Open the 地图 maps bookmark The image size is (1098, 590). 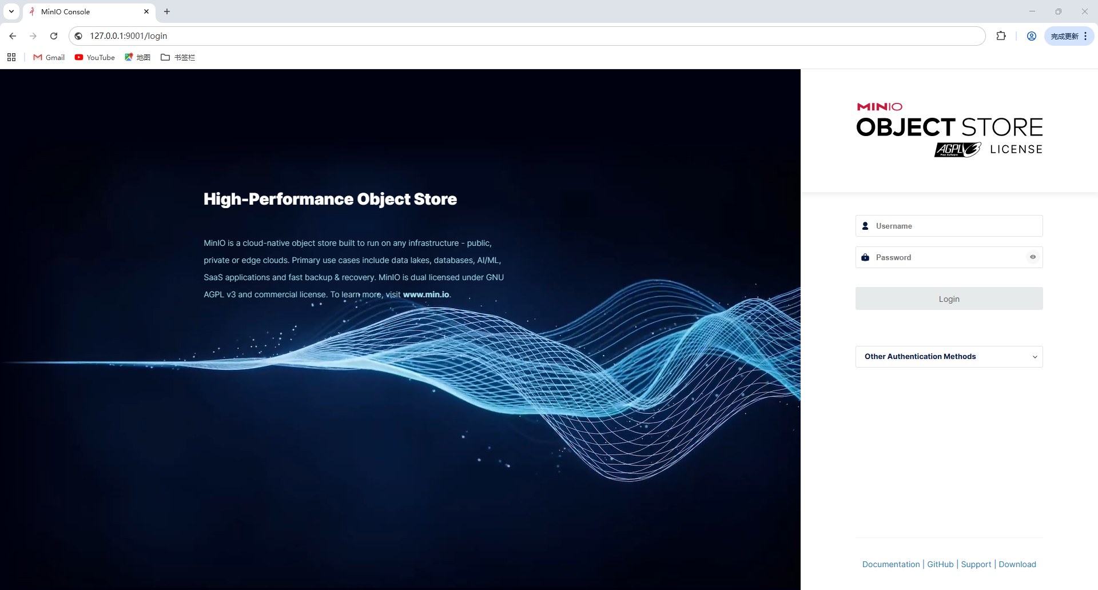pos(138,57)
